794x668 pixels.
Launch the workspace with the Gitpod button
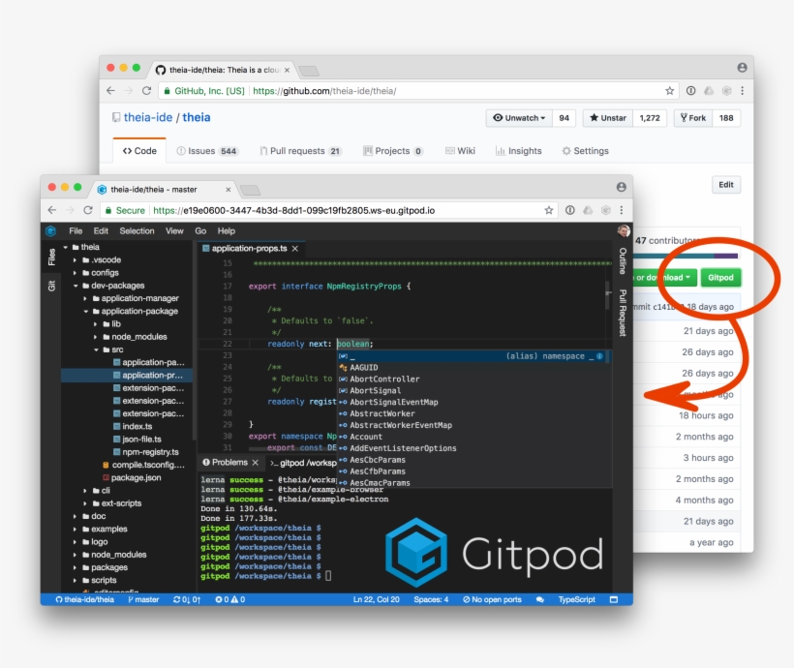[x=720, y=276]
